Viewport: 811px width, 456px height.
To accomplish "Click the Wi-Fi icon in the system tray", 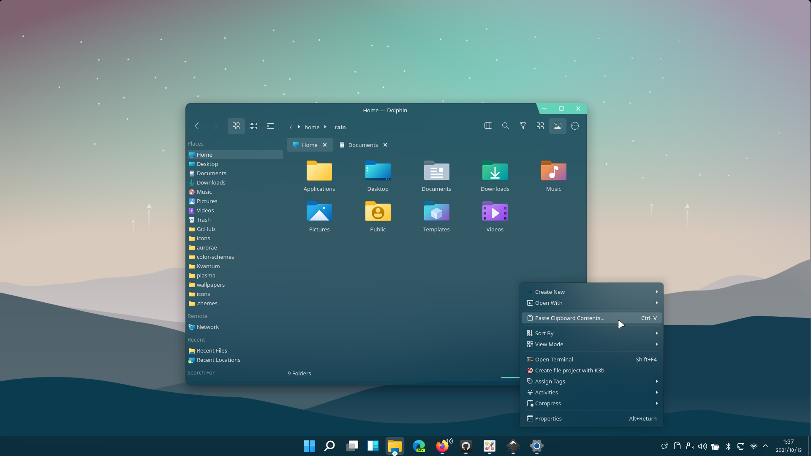I will pos(754,446).
